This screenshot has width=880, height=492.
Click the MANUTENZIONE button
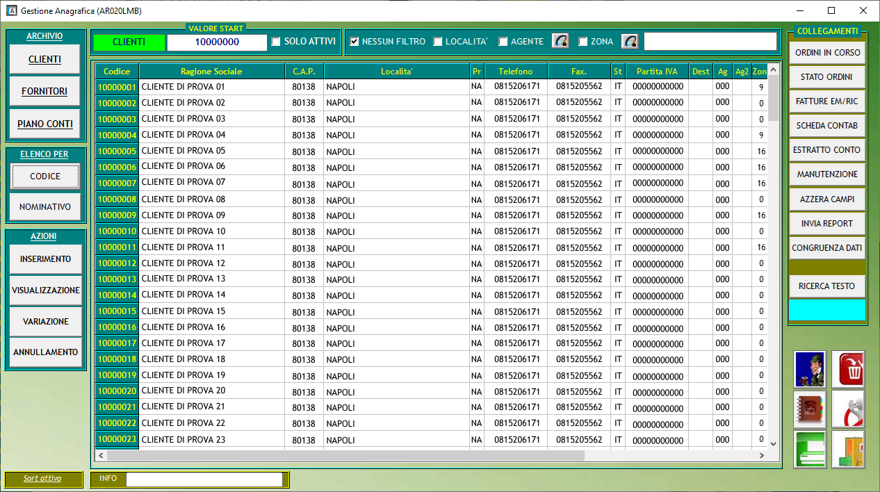click(x=827, y=174)
